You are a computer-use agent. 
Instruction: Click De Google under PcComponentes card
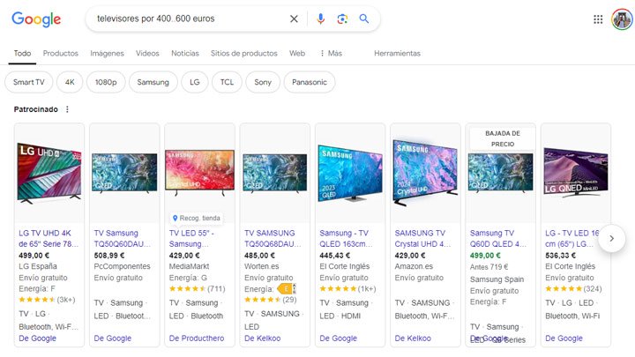pos(113,338)
